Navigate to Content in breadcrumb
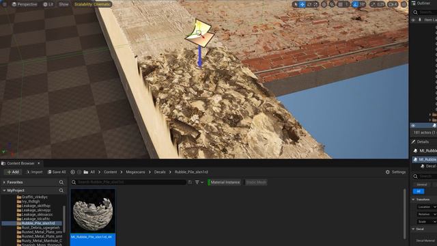The image size is (437, 246). click(111, 172)
